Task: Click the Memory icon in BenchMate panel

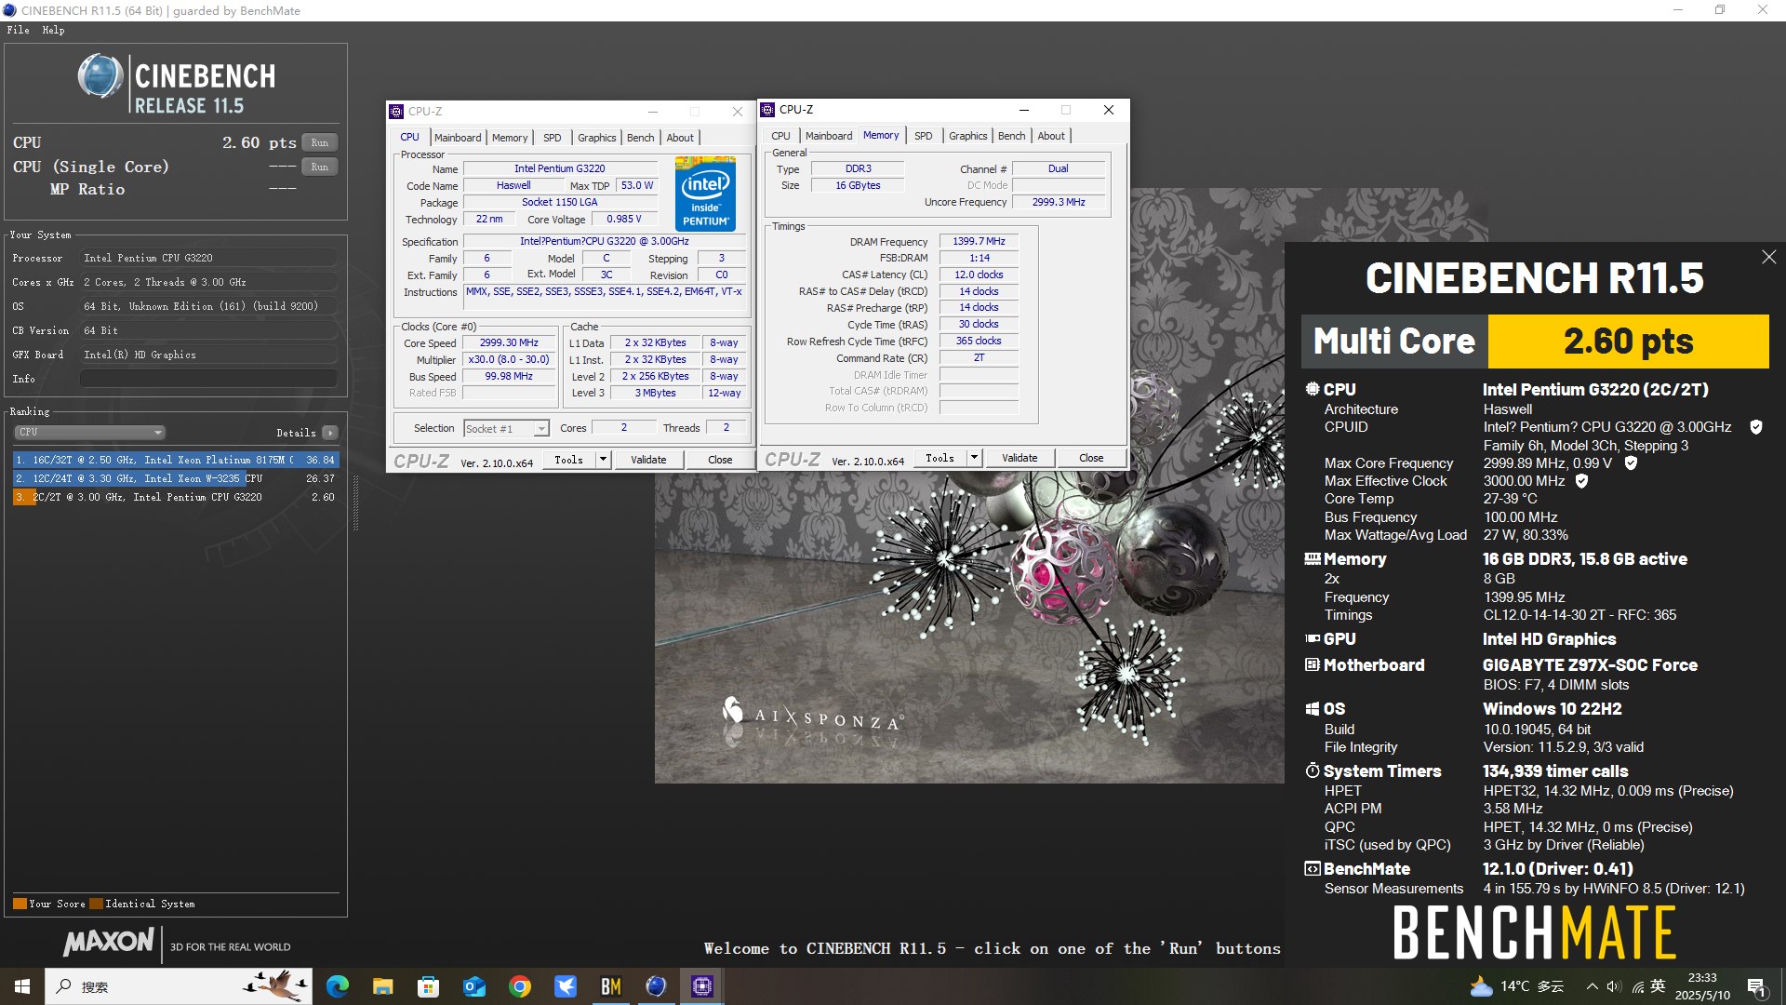Action: [x=1313, y=559]
